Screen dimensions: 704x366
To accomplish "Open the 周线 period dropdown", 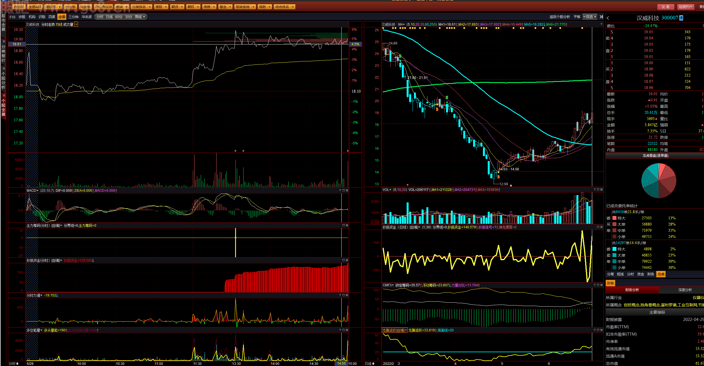I will tap(140, 17).
